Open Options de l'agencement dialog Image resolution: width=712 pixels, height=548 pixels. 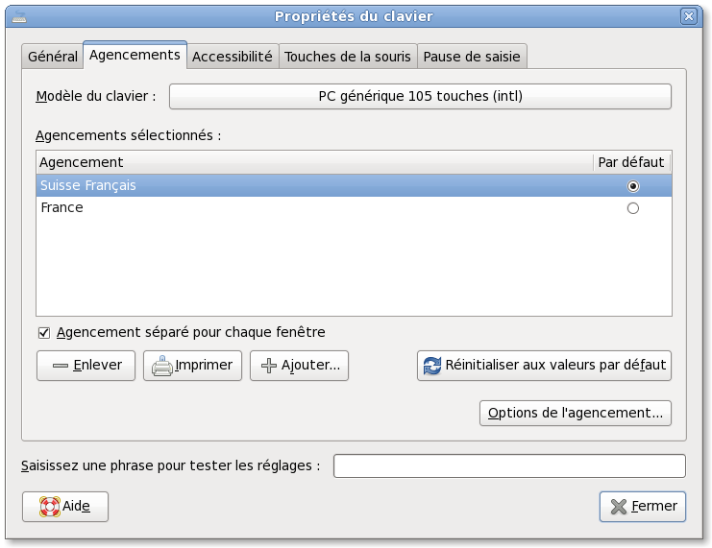coord(575,414)
